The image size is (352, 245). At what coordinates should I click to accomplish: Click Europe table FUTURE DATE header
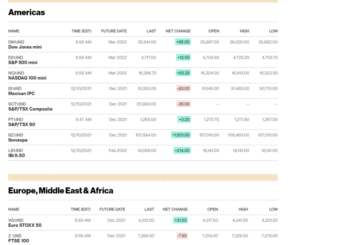click(x=112, y=209)
